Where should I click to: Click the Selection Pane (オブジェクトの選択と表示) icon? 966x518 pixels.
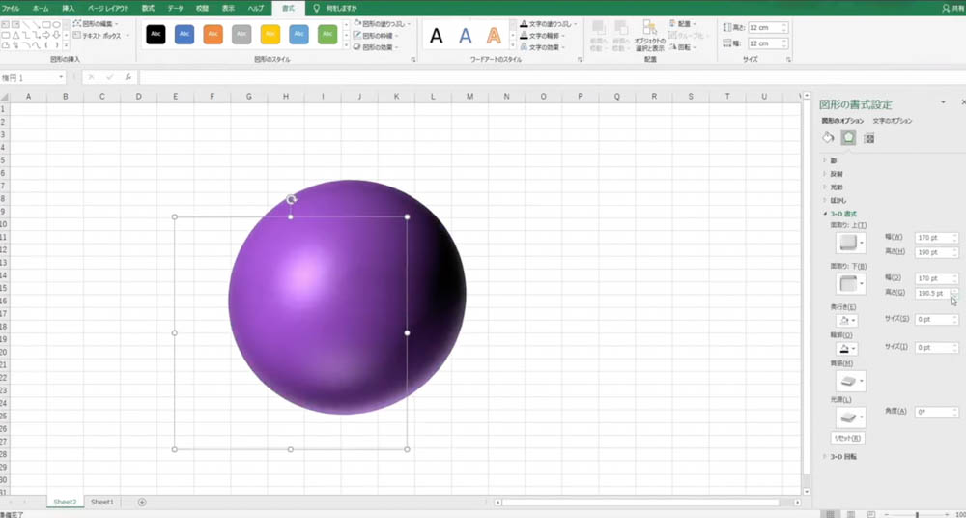pos(649,36)
